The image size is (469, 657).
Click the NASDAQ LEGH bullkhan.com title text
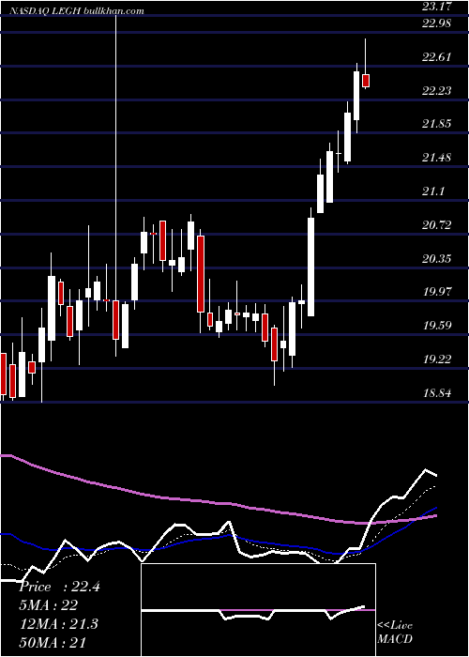[x=76, y=11]
